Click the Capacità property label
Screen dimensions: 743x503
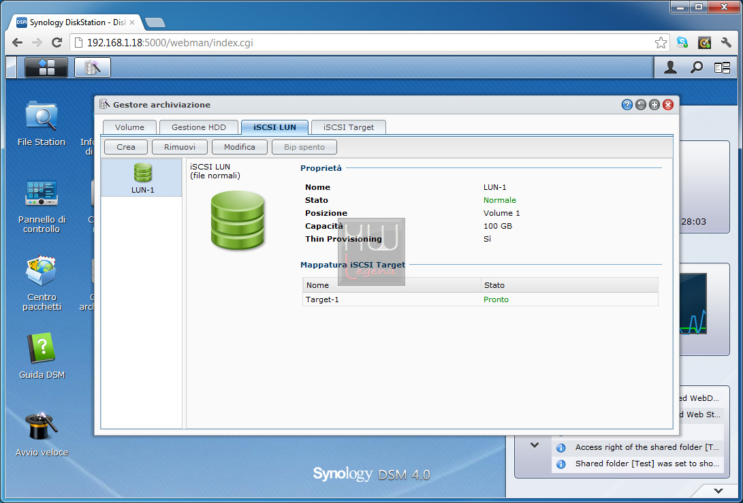324,226
